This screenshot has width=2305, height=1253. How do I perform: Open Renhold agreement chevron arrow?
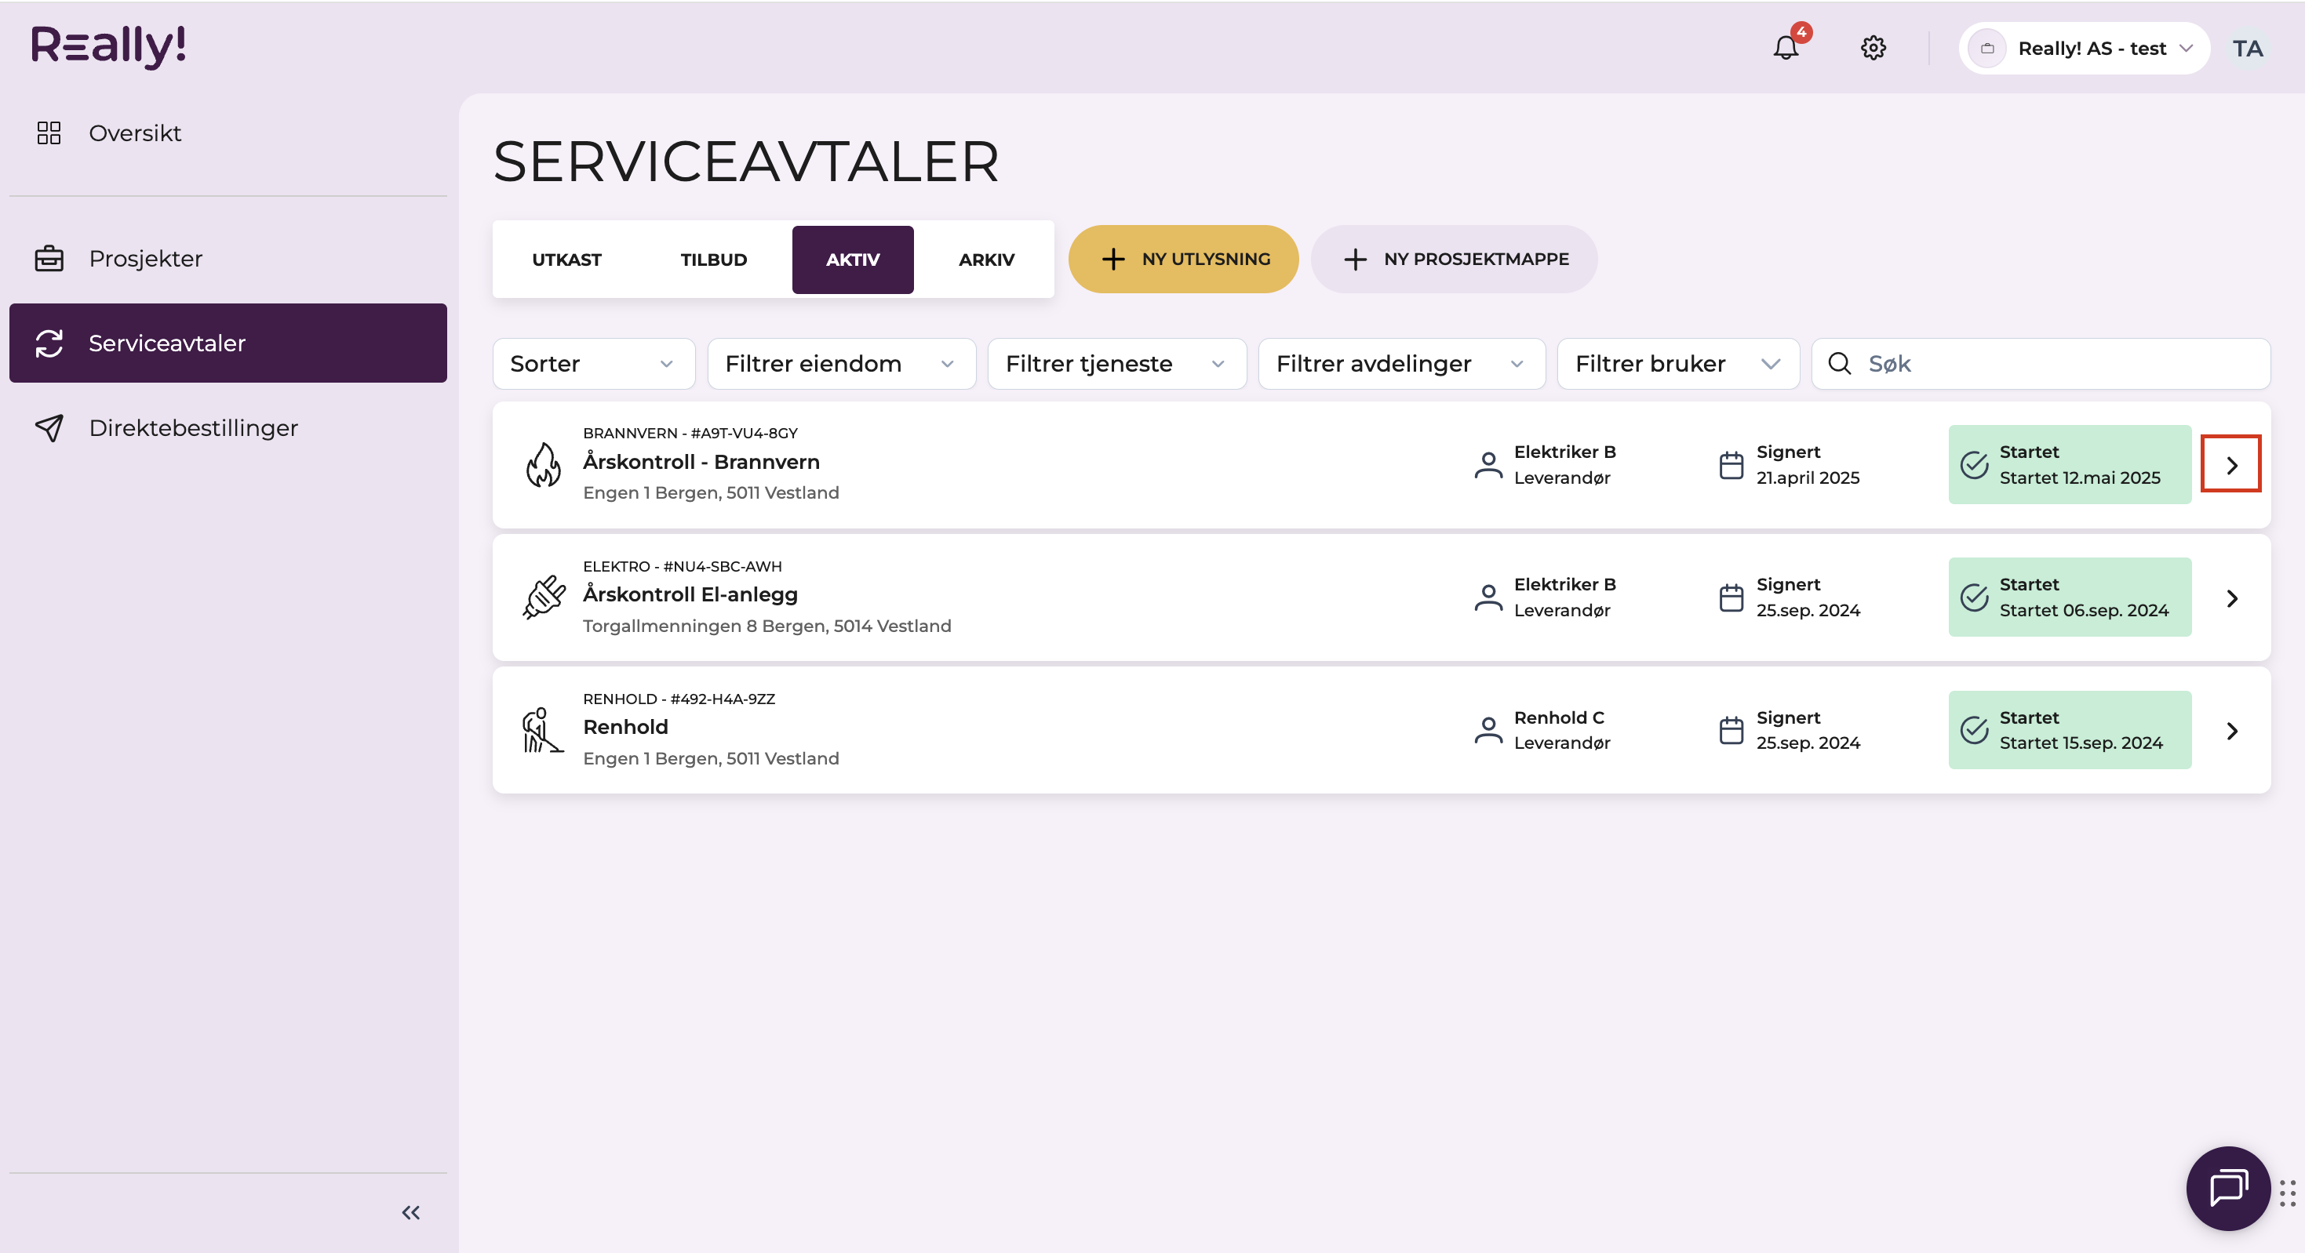click(2231, 731)
